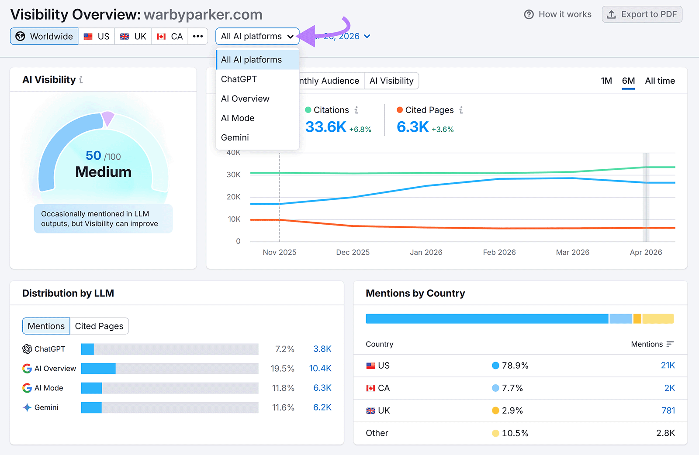Image resolution: width=699 pixels, height=455 pixels.
Task: Click the Mentions column sort icon
Action: (x=670, y=344)
